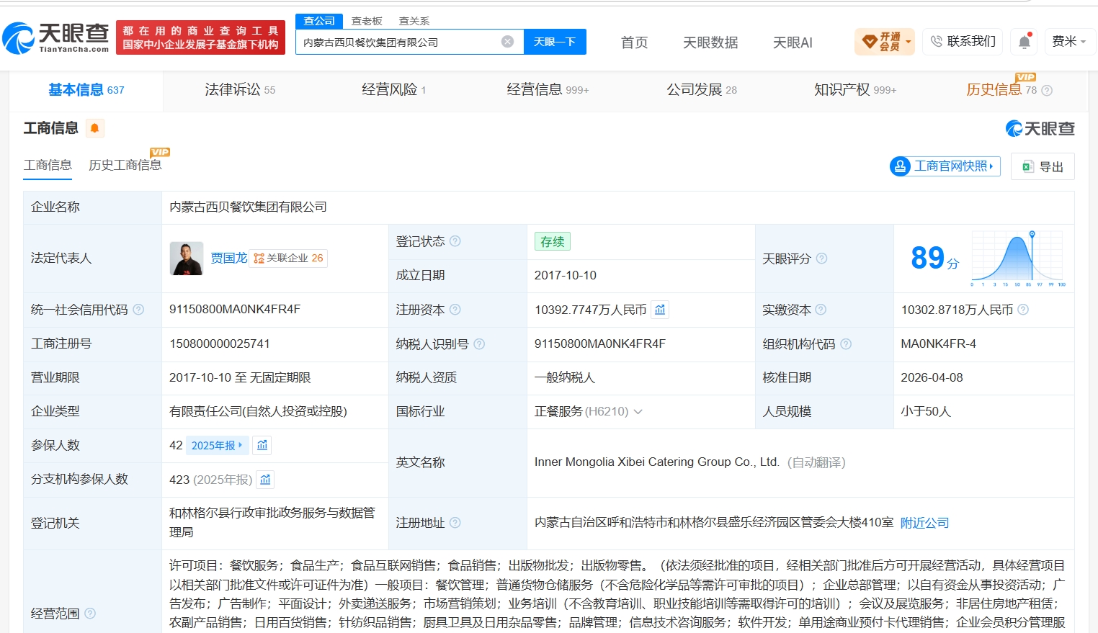Open the 2025年报 link
This screenshot has height=633, width=1098.
pyautogui.click(x=217, y=445)
